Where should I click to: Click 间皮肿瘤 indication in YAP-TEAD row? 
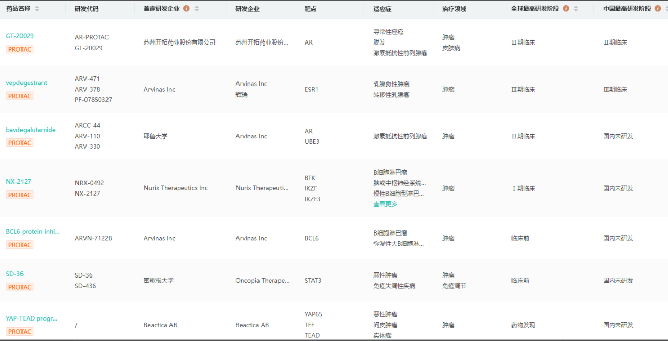[385, 325]
